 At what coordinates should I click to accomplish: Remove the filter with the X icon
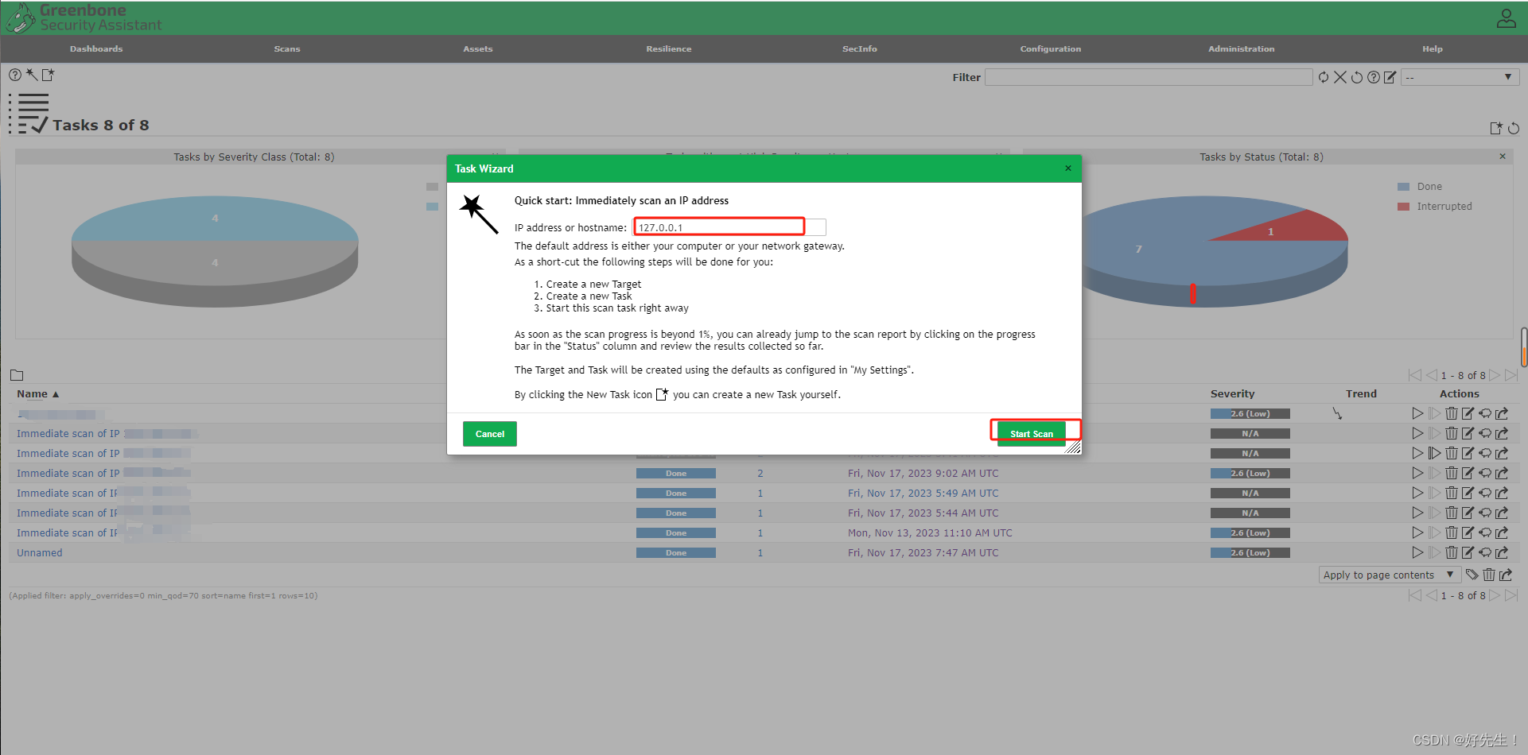(x=1340, y=77)
